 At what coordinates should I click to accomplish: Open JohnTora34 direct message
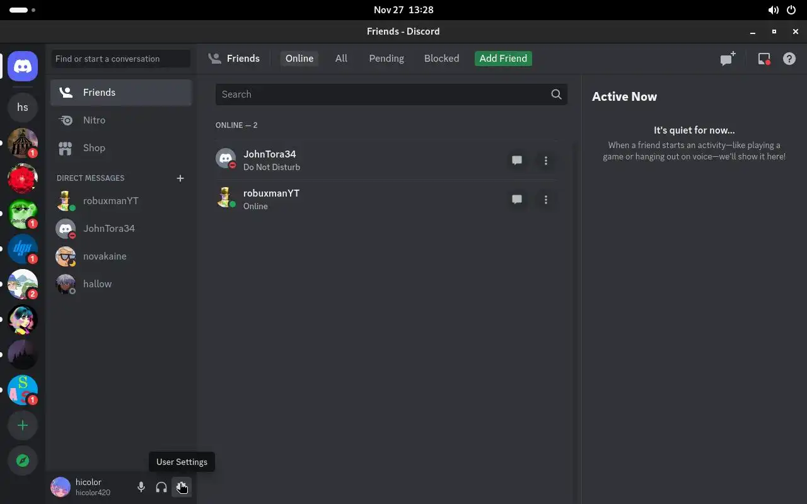tap(121, 229)
